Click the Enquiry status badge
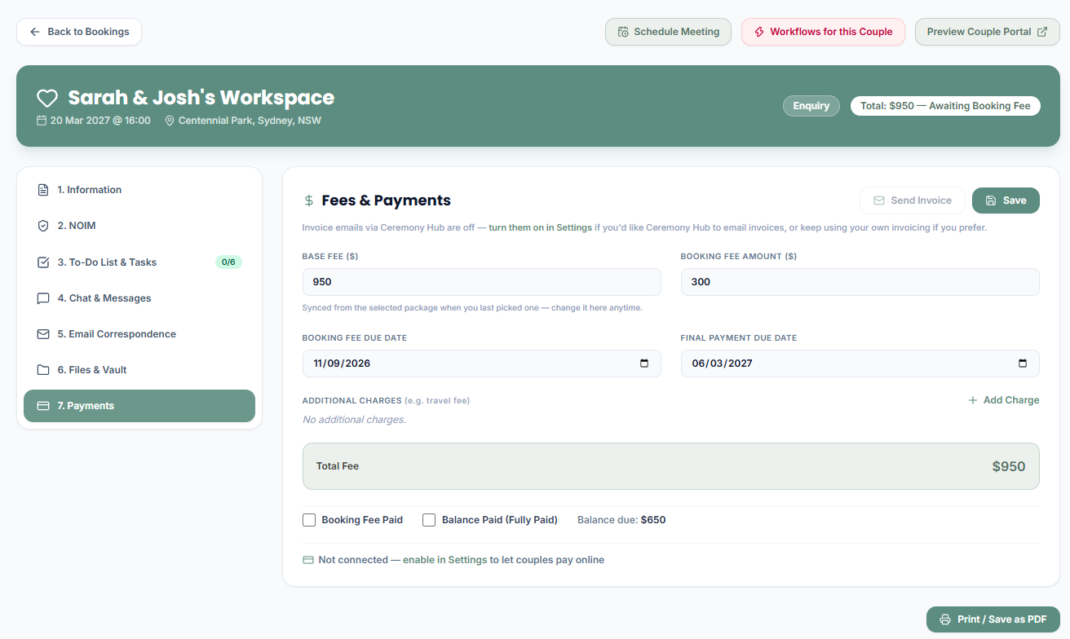The width and height of the screenshot is (1070, 639). click(x=811, y=106)
